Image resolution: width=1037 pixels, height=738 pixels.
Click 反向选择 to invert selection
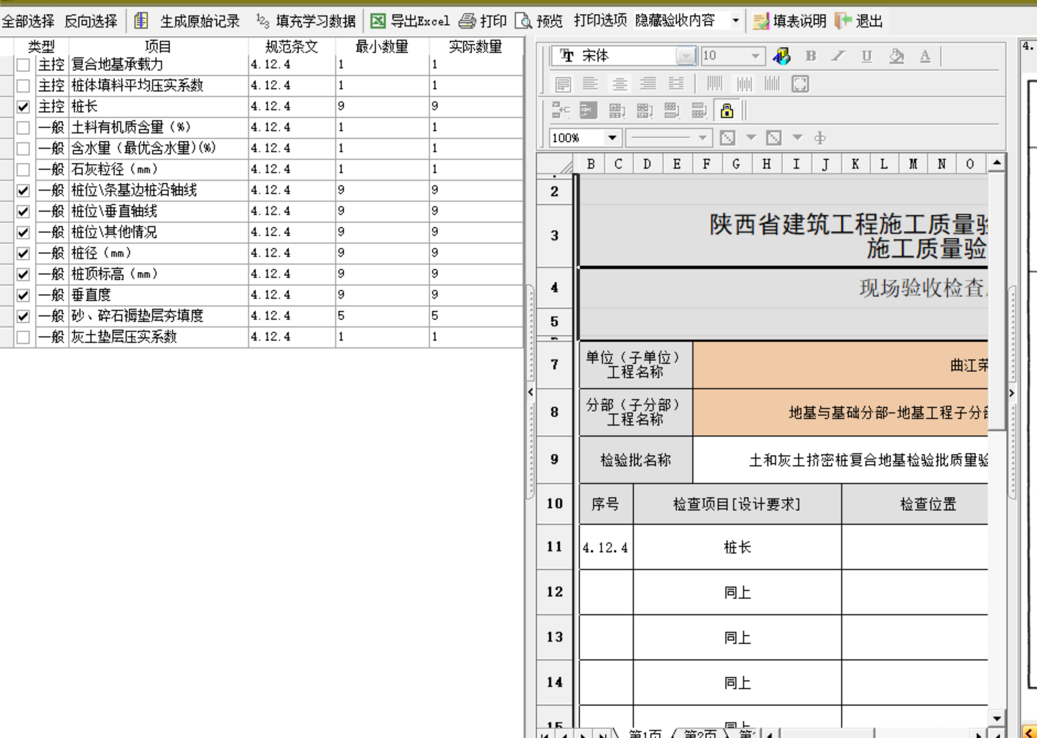coord(90,21)
